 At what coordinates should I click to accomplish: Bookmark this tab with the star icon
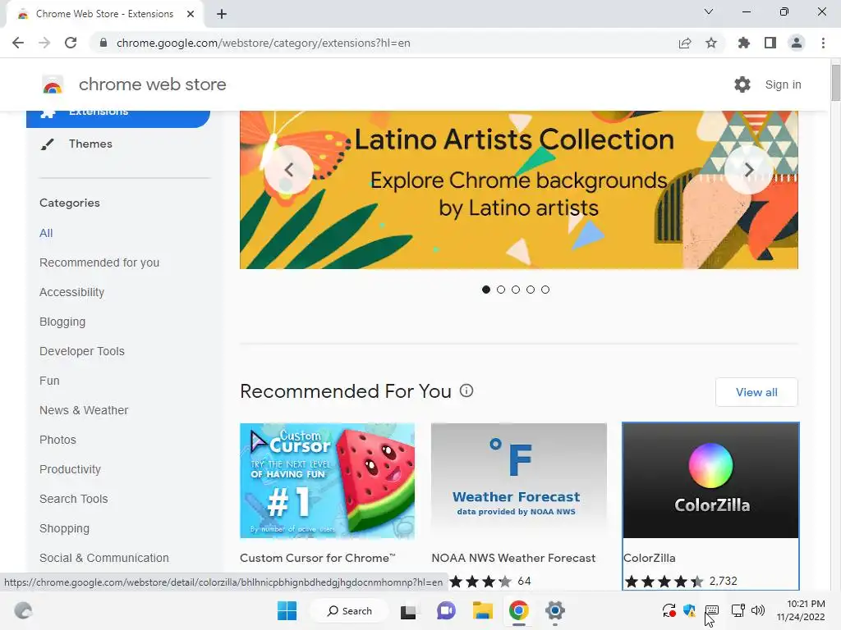[x=711, y=43]
